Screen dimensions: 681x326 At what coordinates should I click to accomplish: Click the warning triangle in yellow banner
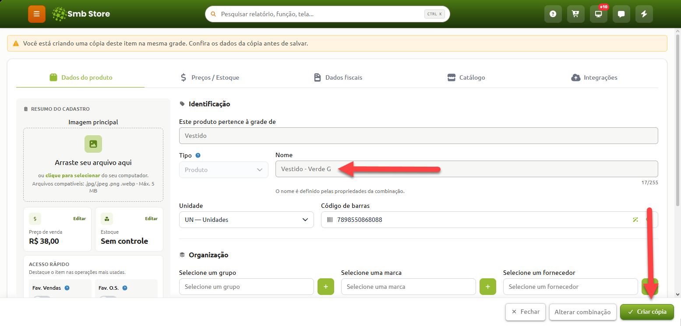click(16, 44)
